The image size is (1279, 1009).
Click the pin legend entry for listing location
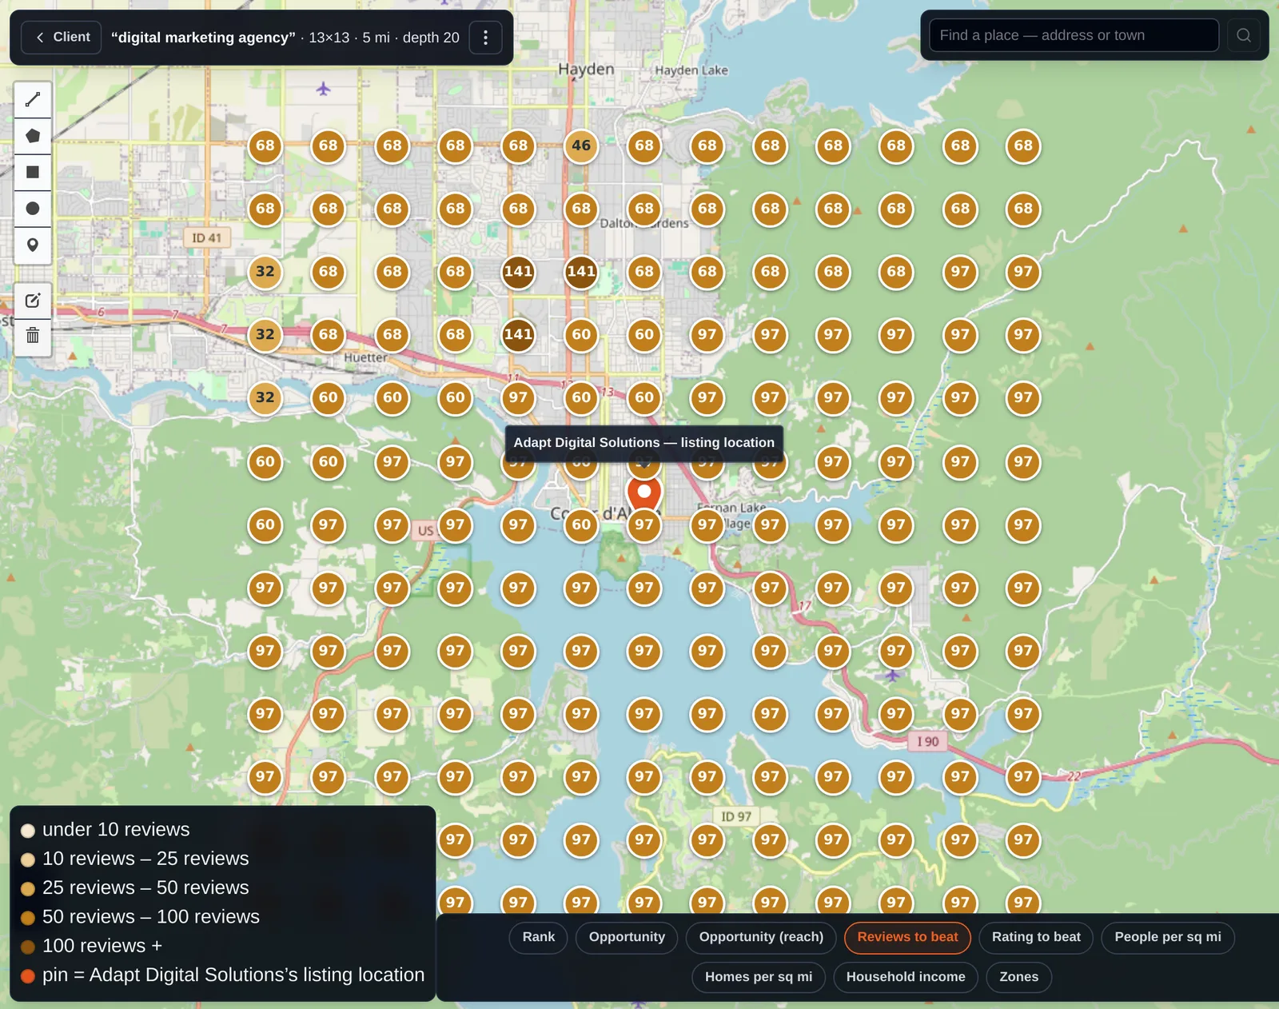[223, 975]
